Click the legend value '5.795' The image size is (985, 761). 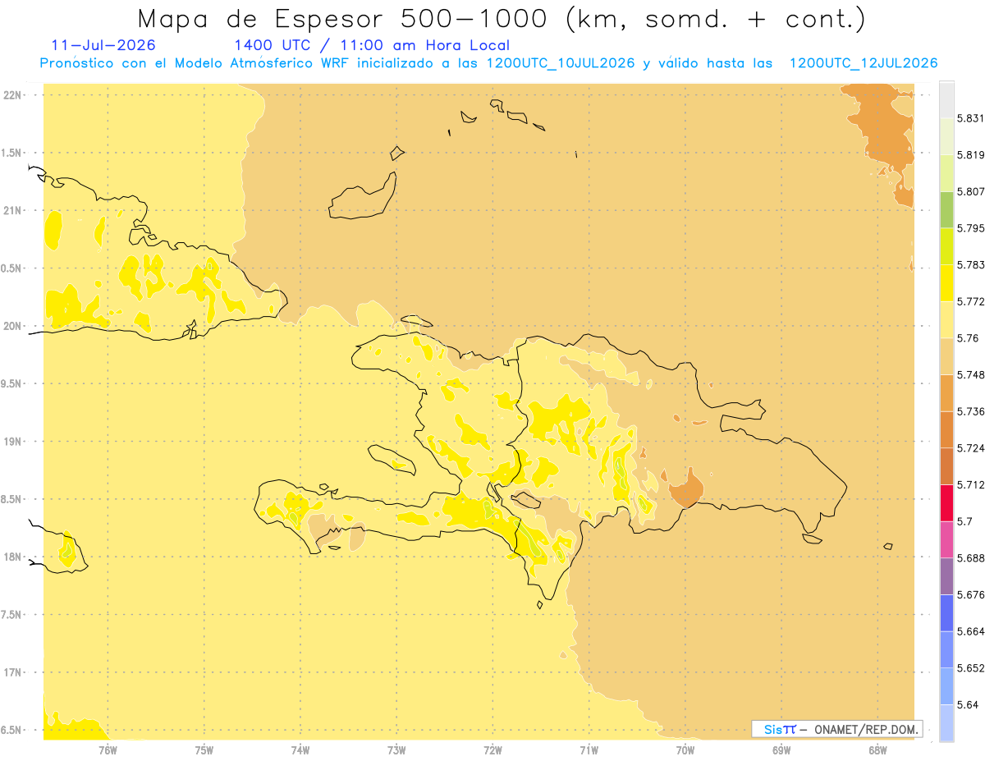[970, 228]
